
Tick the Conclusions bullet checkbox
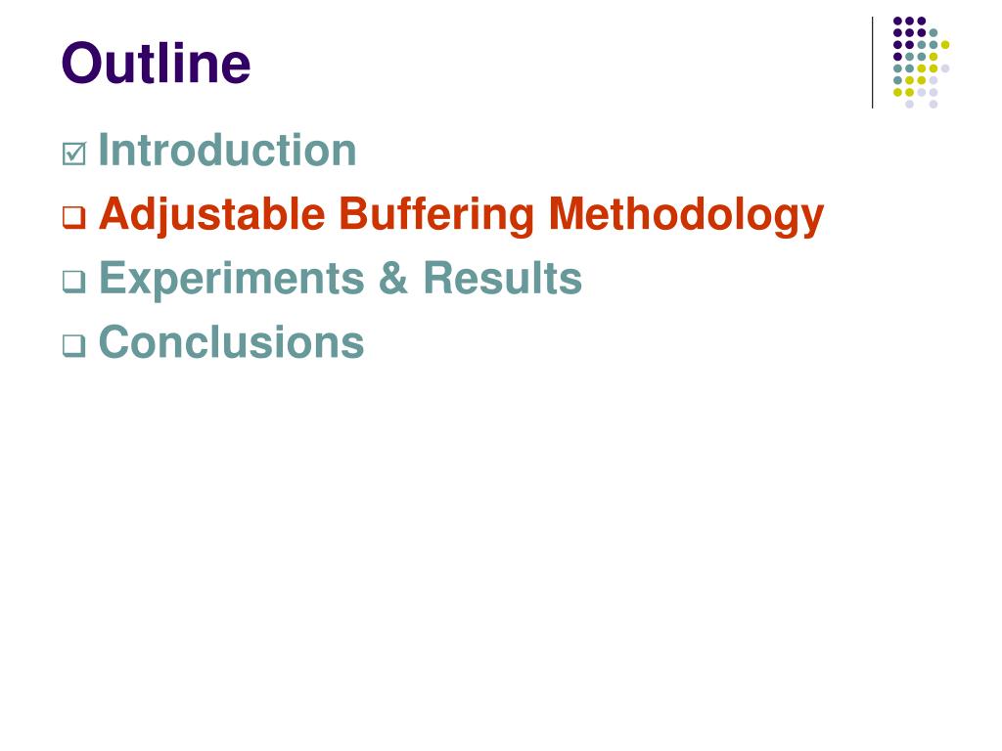pos(74,345)
